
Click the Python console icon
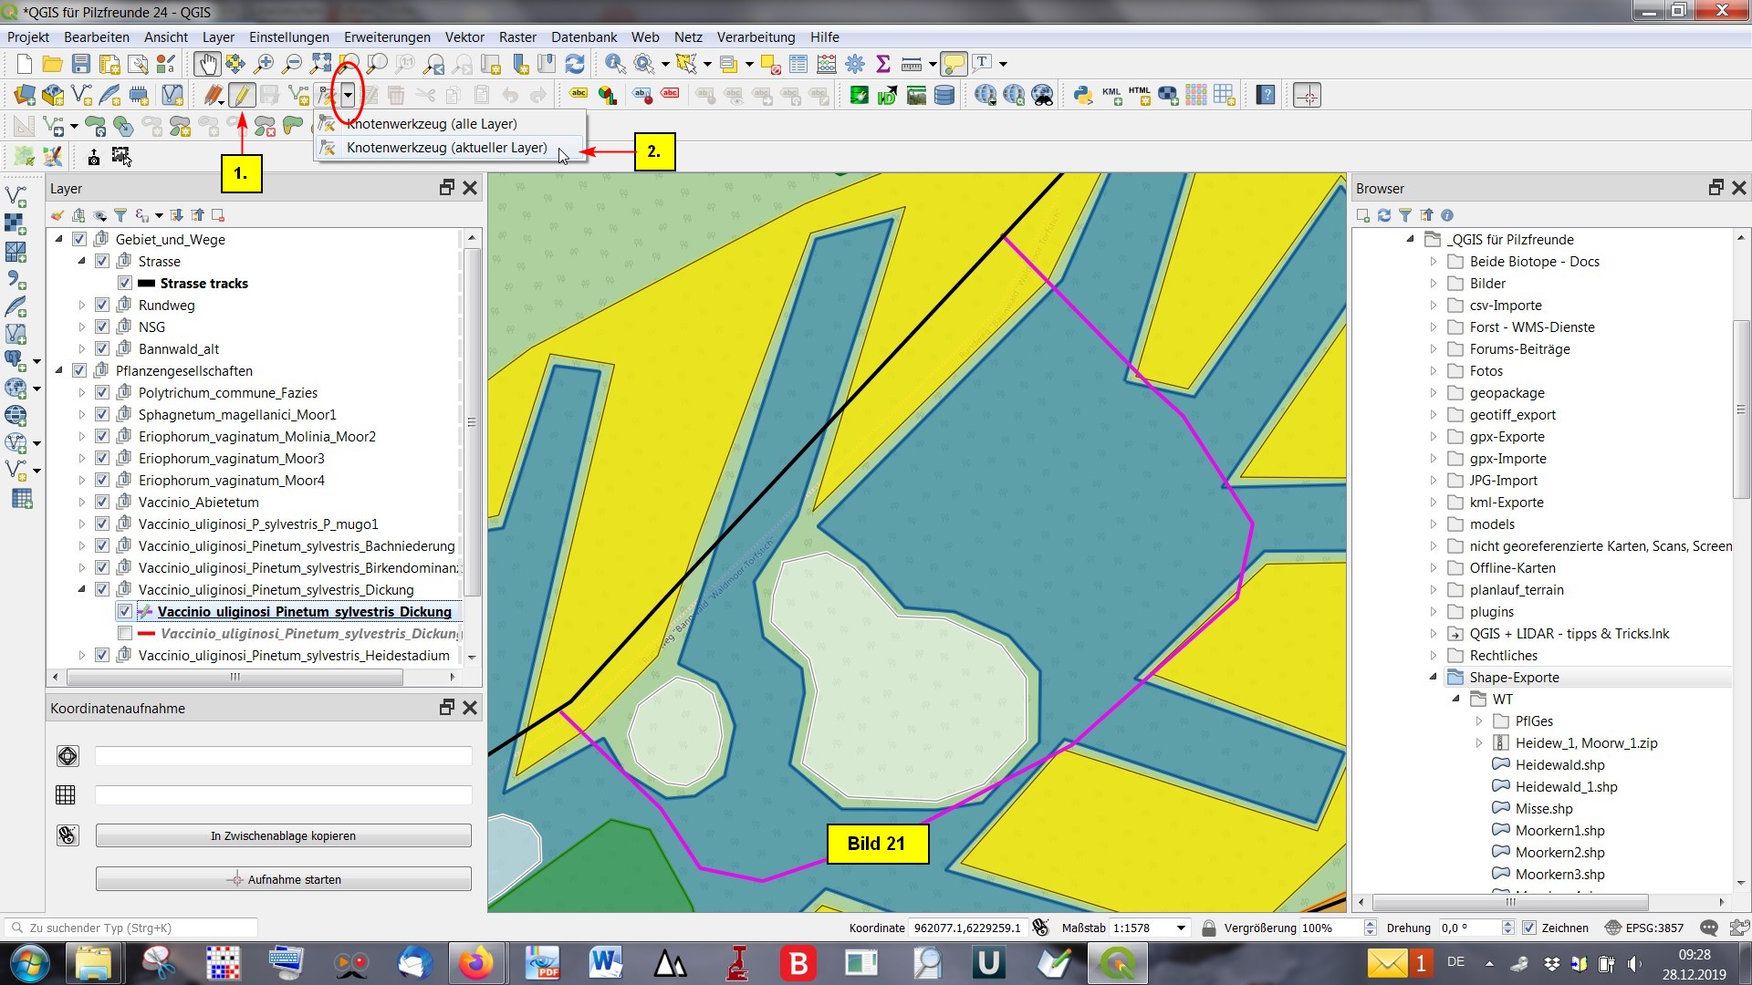[x=1083, y=95]
